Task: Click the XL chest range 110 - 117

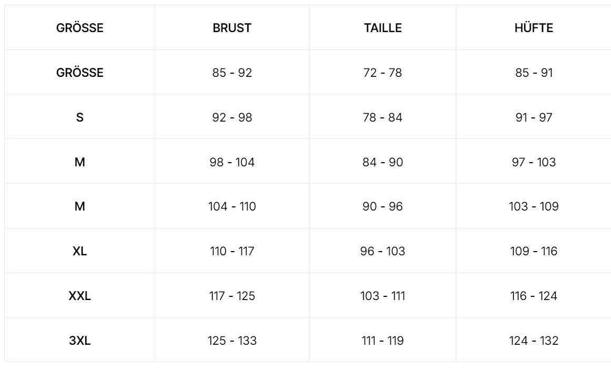Action: click(232, 252)
